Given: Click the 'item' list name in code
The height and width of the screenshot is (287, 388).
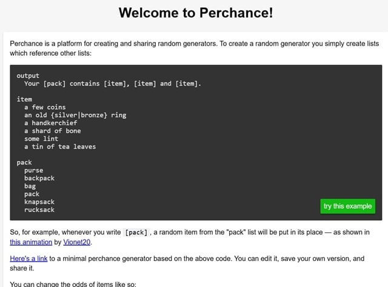Looking at the screenshot, I should click(x=24, y=100).
